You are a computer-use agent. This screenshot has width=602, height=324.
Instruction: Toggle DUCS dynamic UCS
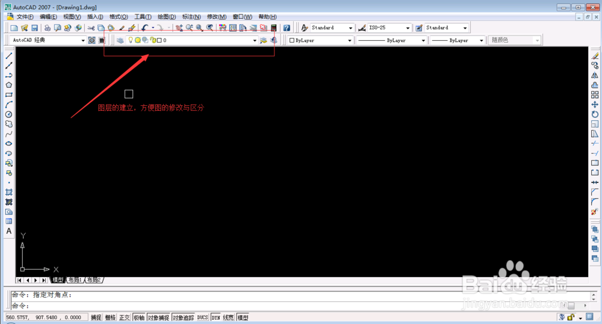202,317
